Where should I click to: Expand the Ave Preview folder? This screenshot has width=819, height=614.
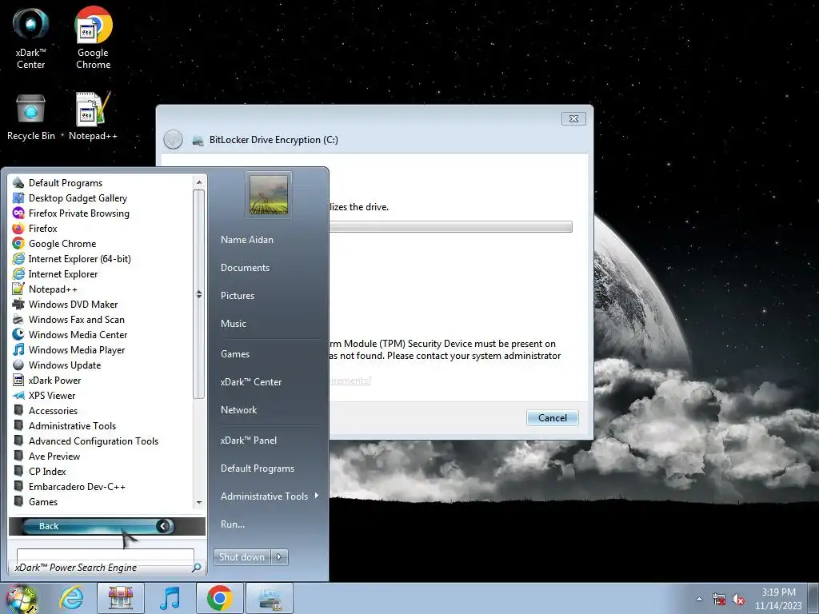[x=46, y=455]
